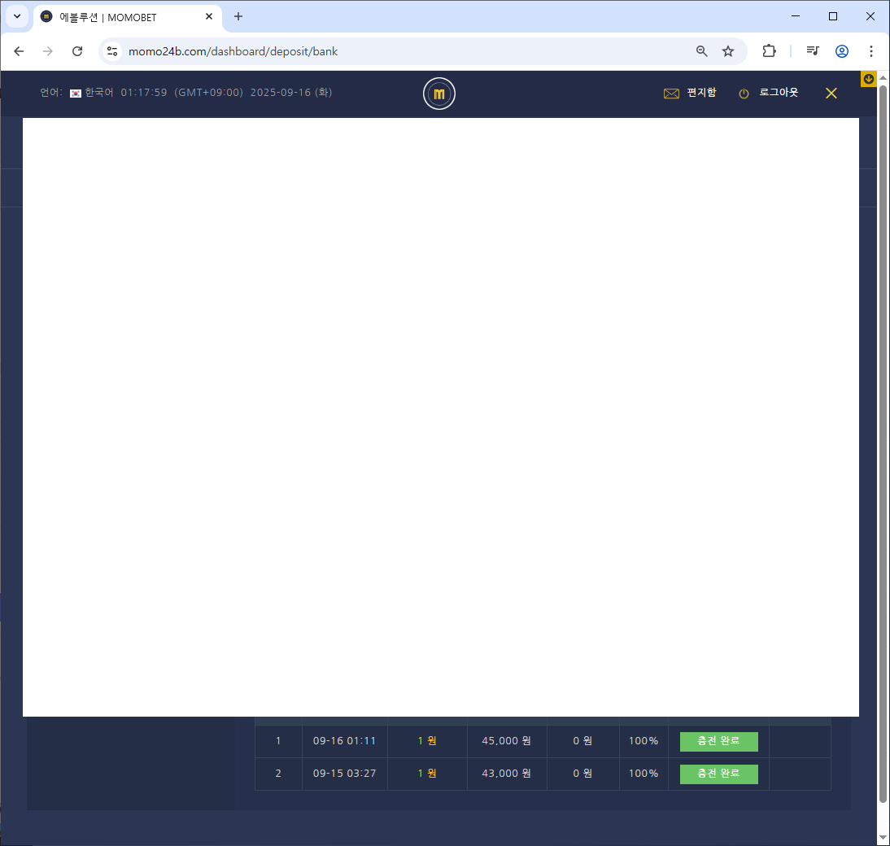Viewport: 890px width, 846px height.
Task: Go back to the previous page
Action: (x=20, y=51)
